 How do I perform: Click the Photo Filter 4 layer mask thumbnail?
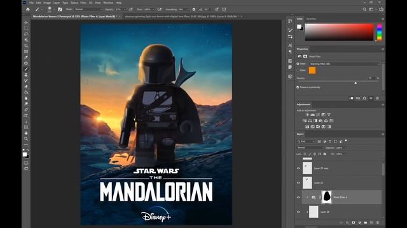coord(327,197)
